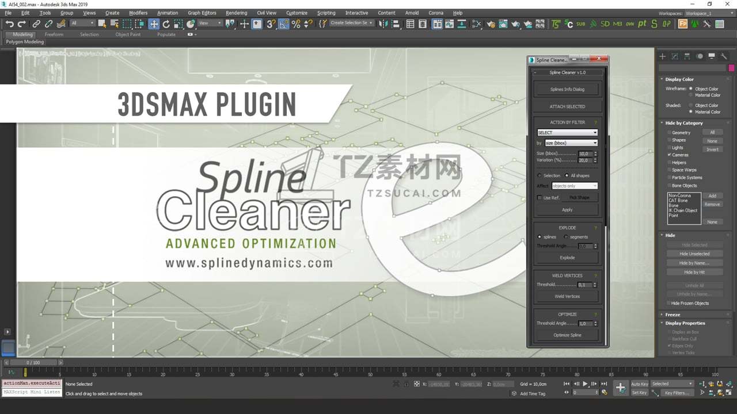Open the reference coordinate 'View' dropdown

(x=210, y=23)
